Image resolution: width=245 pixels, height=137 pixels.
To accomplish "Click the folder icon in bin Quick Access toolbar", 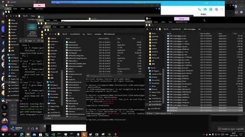I will pyautogui.click(x=149, y=25).
